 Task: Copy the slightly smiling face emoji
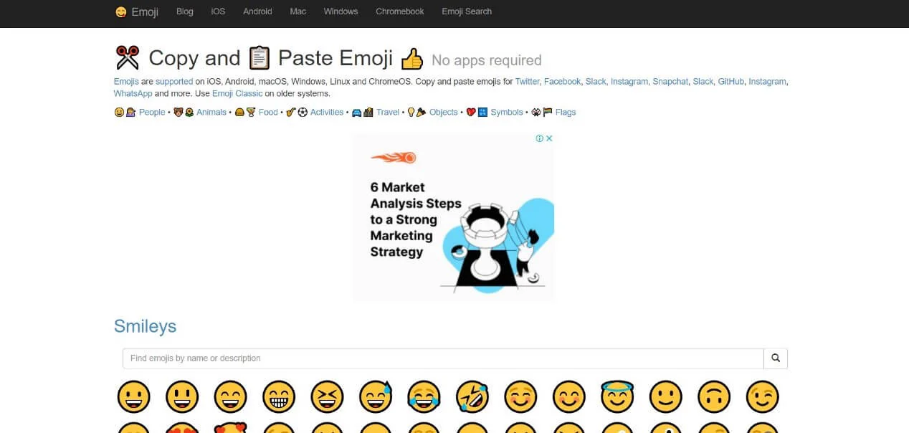click(x=666, y=397)
